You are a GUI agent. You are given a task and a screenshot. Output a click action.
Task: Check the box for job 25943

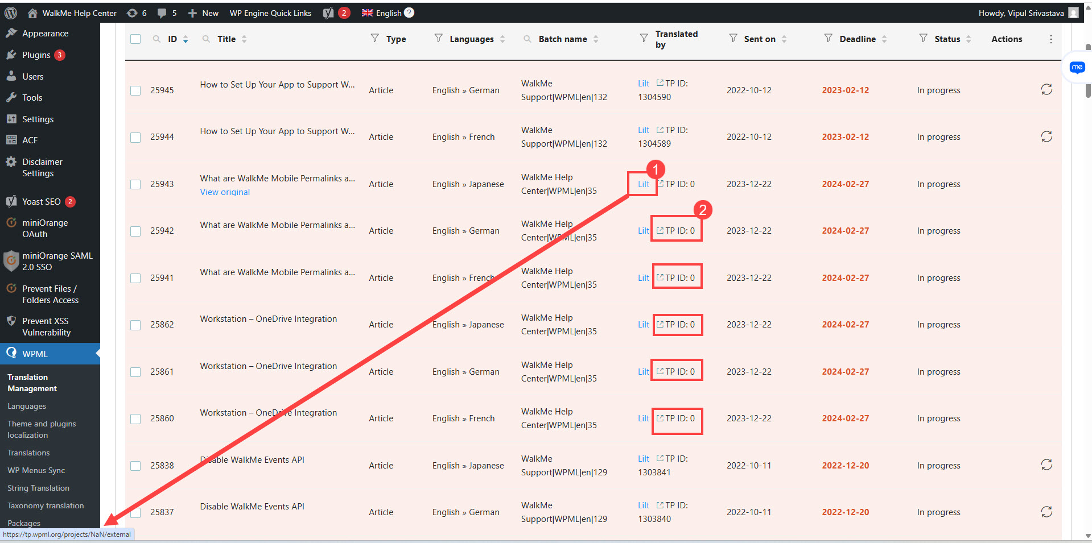coord(135,184)
